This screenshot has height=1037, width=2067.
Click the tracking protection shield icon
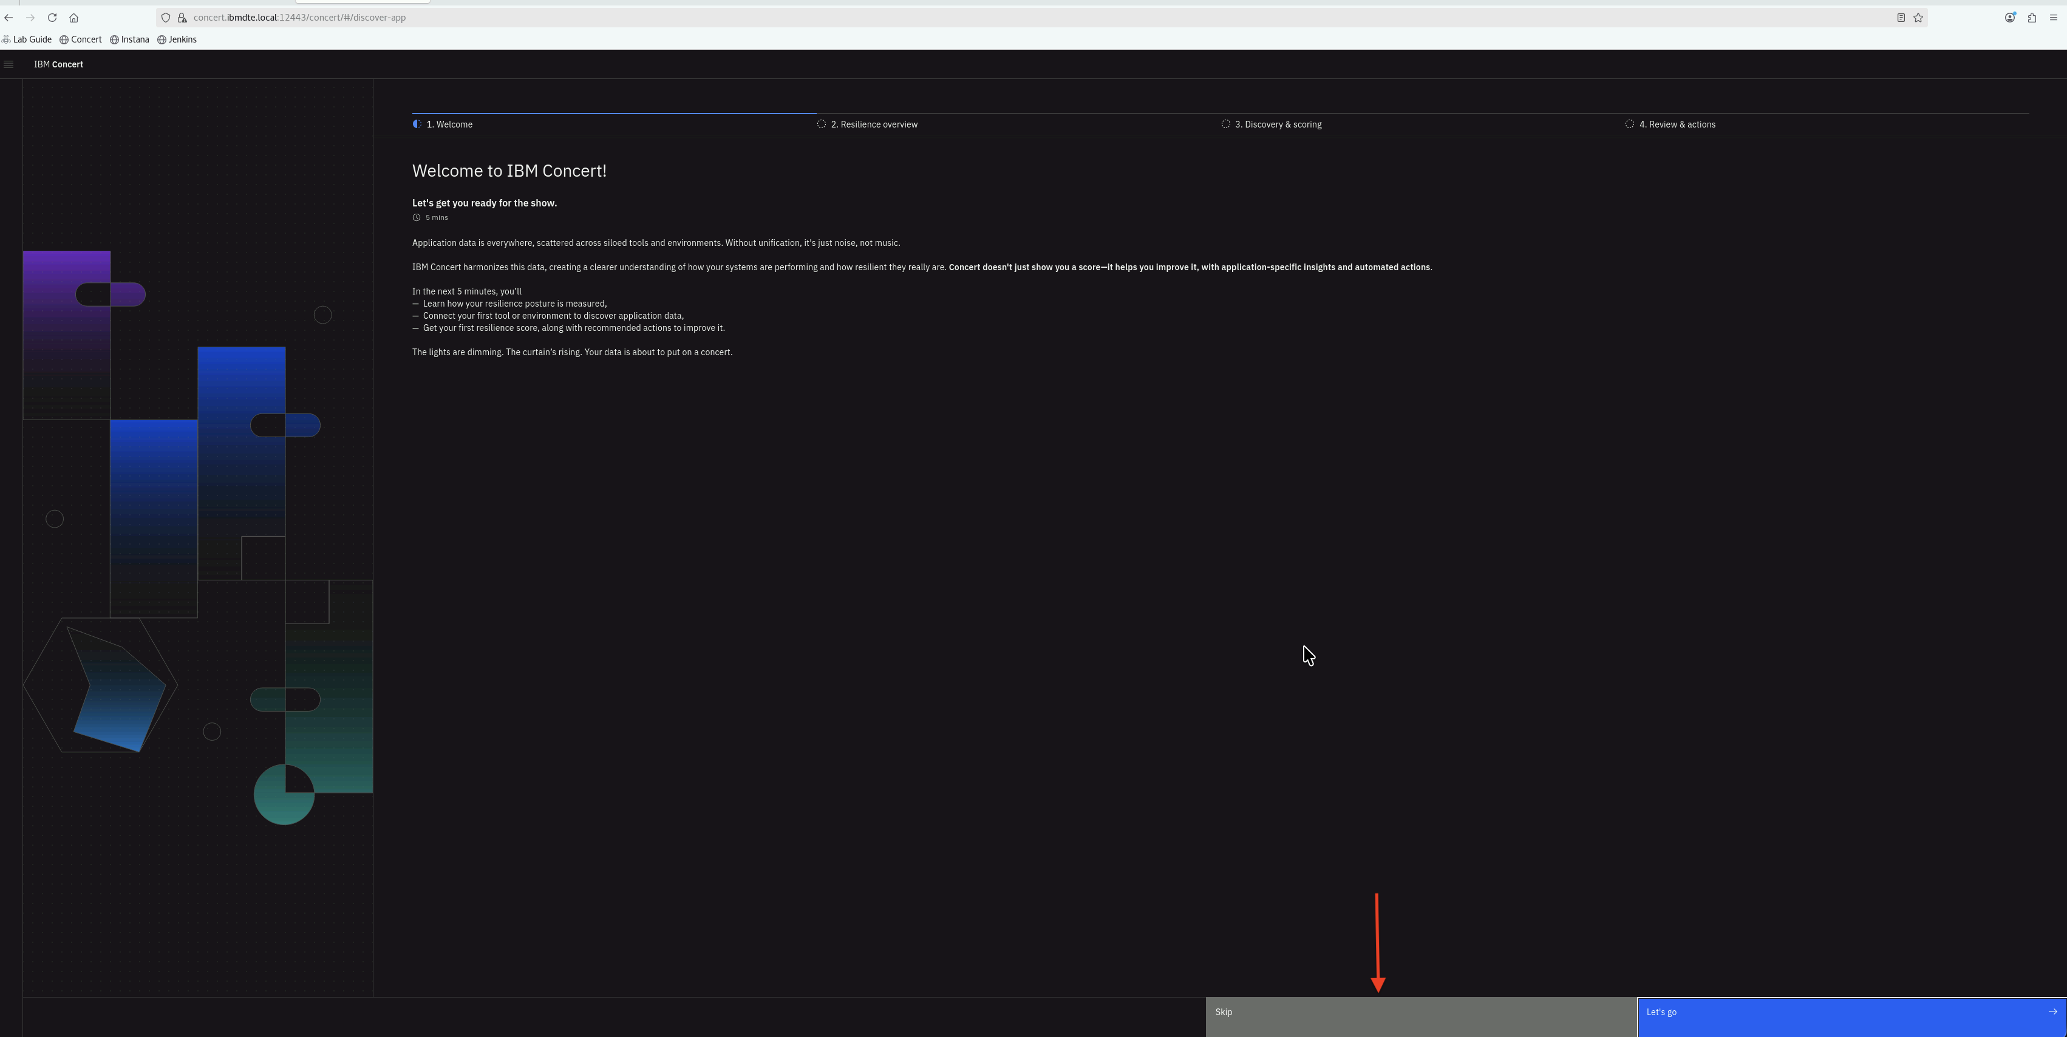(x=166, y=18)
